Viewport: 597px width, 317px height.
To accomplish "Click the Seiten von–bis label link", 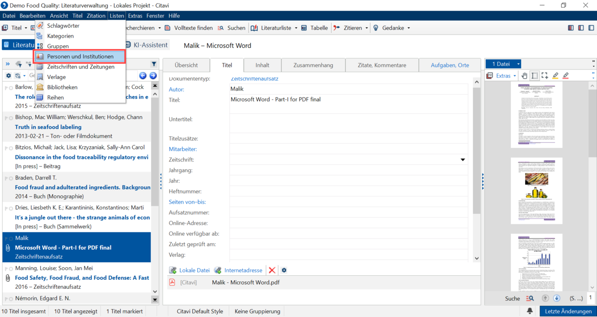I will point(187,202).
